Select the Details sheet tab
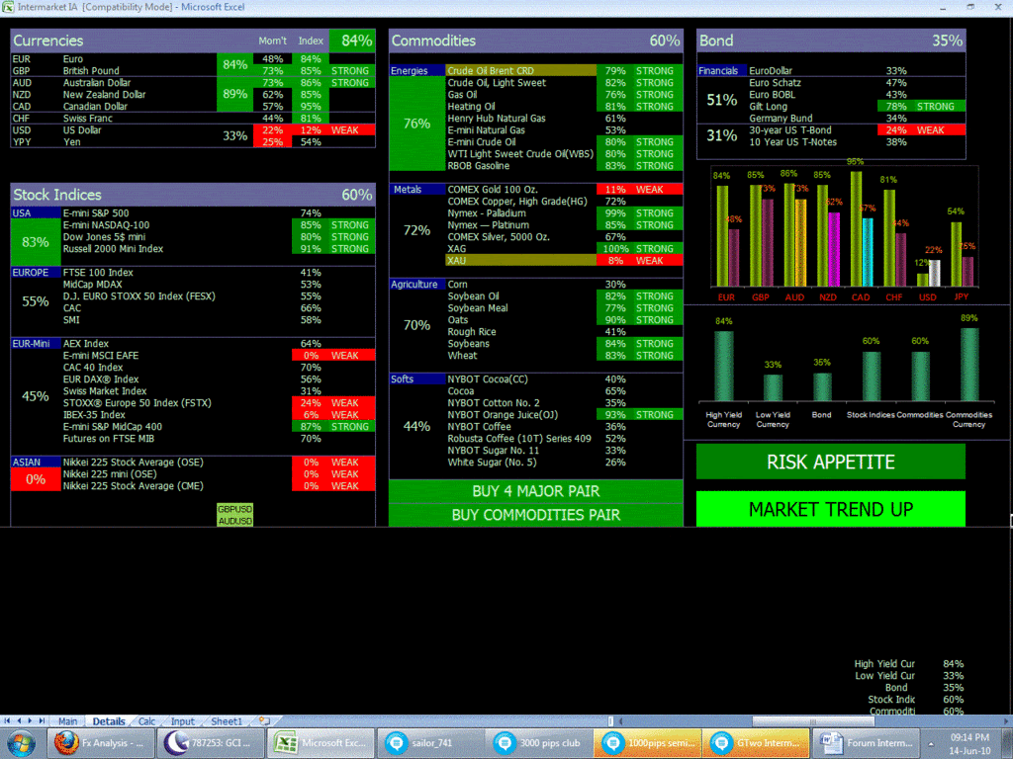The width and height of the screenshot is (1013, 759). coord(109,721)
